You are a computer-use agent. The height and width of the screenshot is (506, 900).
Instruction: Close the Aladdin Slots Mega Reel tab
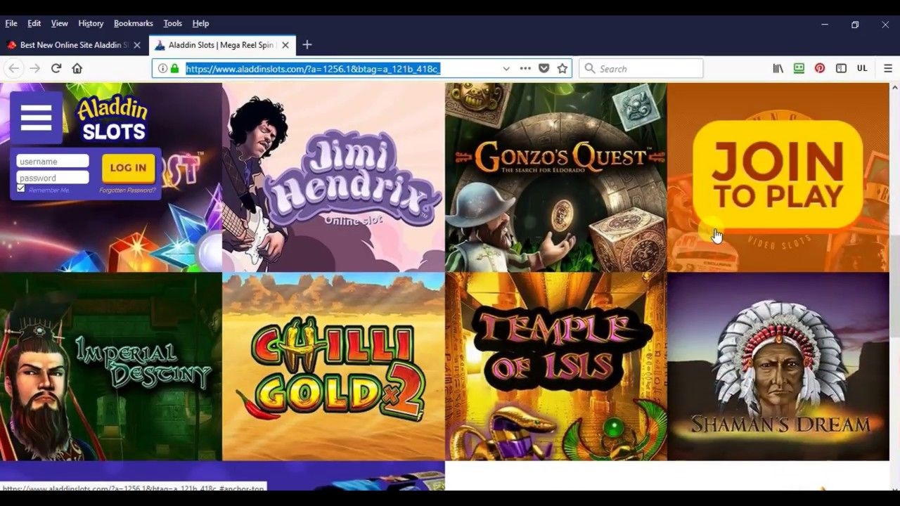(285, 45)
